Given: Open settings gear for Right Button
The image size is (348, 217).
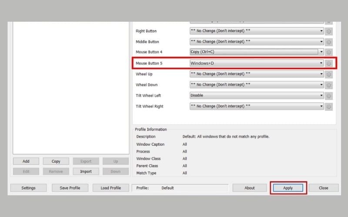Looking at the screenshot, I should [329, 31].
